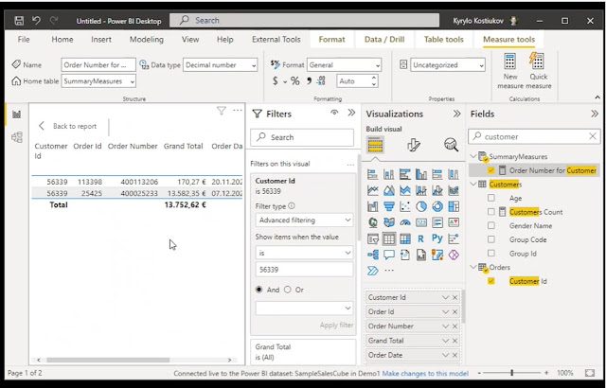Select the donut chart visual

click(437, 206)
